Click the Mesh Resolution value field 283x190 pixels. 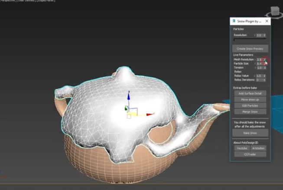tap(260, 59)
